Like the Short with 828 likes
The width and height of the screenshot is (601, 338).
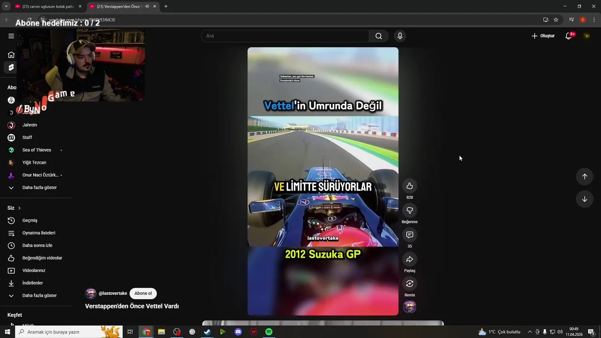(409, 186)
